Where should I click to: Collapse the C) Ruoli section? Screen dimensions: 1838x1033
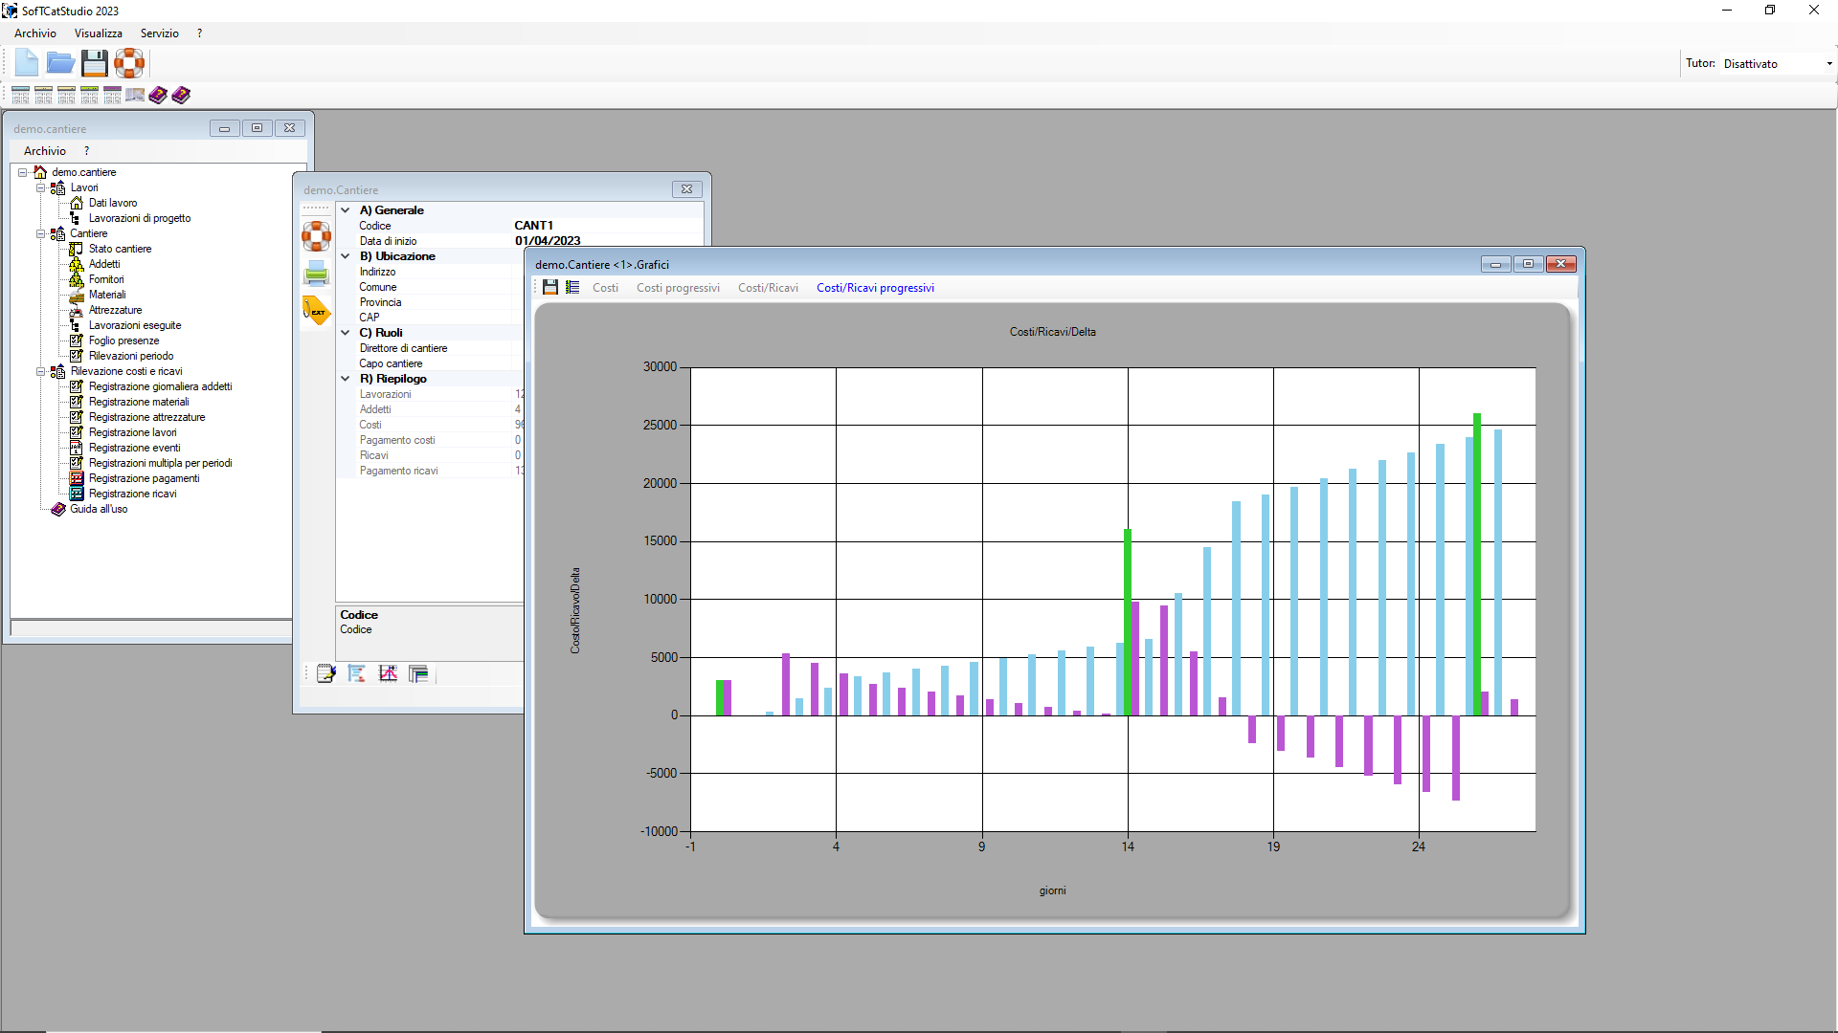(x=346, y=333)
